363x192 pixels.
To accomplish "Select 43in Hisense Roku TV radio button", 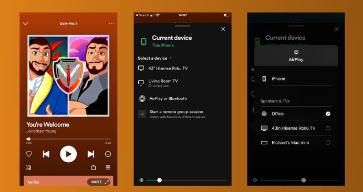I will click(328, 128).
